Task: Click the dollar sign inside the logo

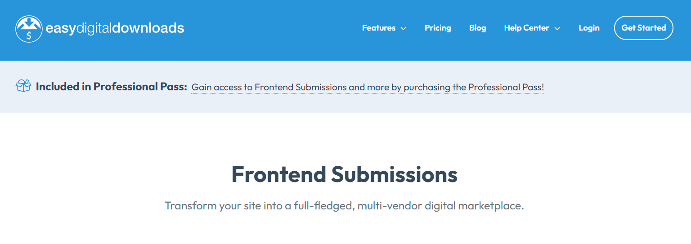Action: [29, 35]
